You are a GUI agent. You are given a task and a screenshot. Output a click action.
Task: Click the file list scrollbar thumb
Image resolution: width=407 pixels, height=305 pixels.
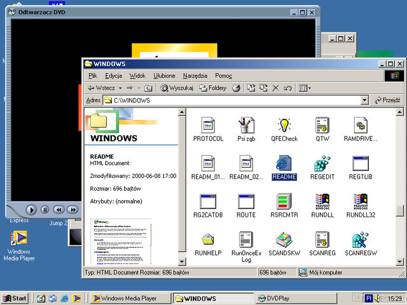400,210
